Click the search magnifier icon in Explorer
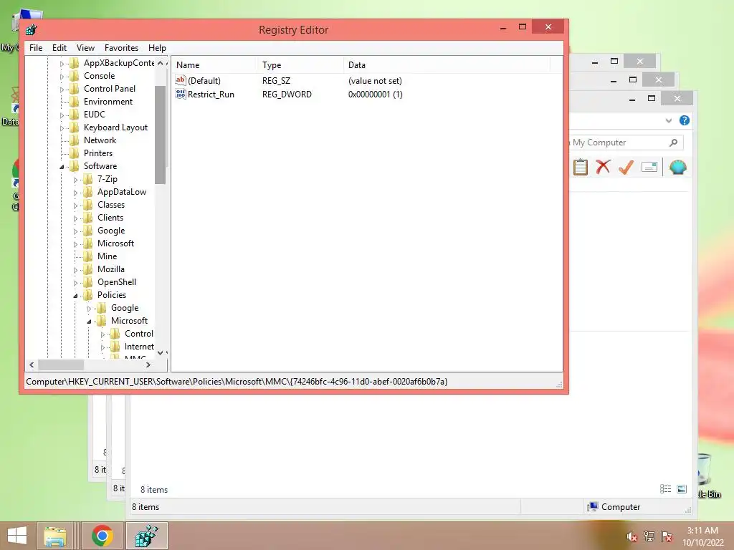Image resolution: width=734 pixels, height=550 pixels. (x=674, y=143)
